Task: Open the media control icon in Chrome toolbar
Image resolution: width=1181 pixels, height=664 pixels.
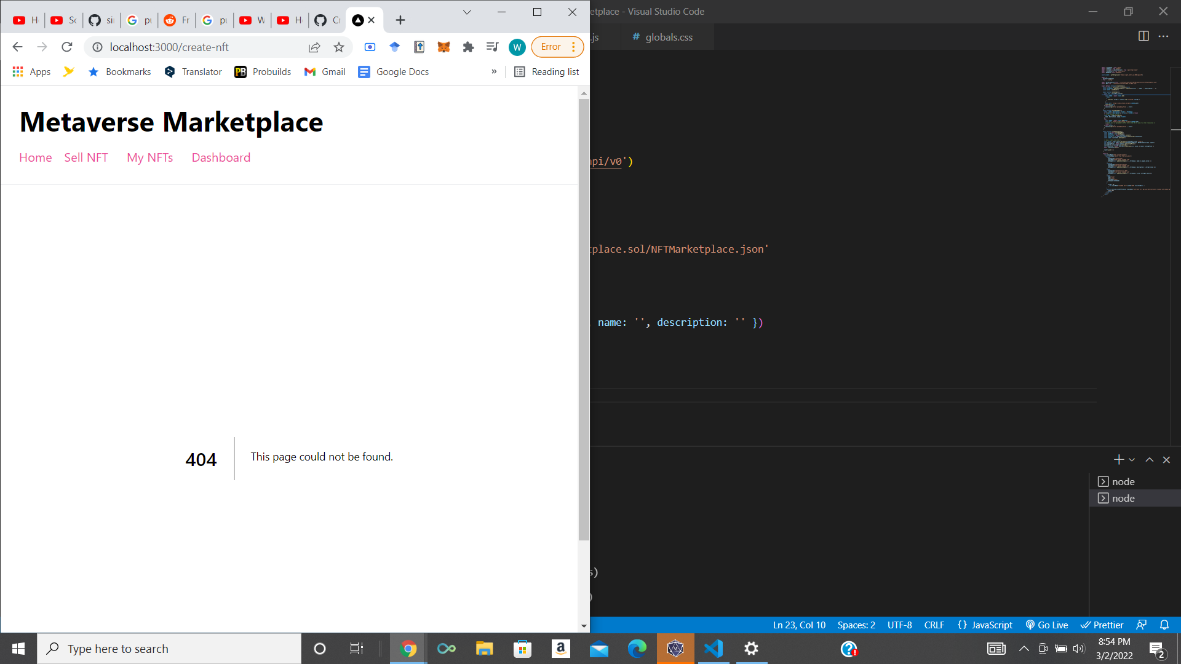Action: tap(492, 47)
